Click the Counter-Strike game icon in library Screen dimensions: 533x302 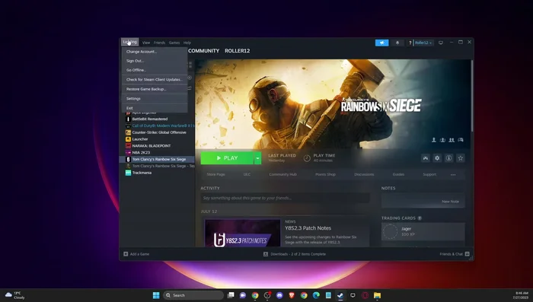tap(128, 132)
